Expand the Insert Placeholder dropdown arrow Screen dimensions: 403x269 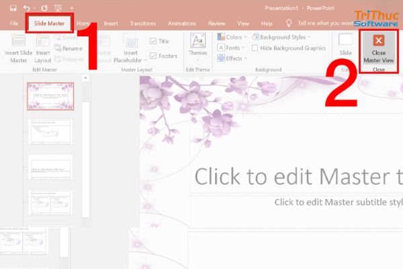pos(146,61)
